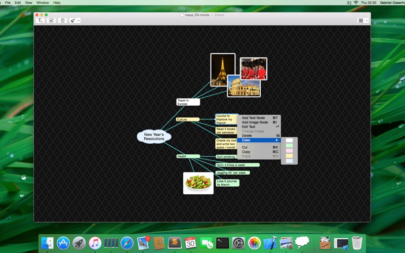Screen dimensions: 405x253
Task: Choose Copy in the context menu
Action: pos(259,152)
